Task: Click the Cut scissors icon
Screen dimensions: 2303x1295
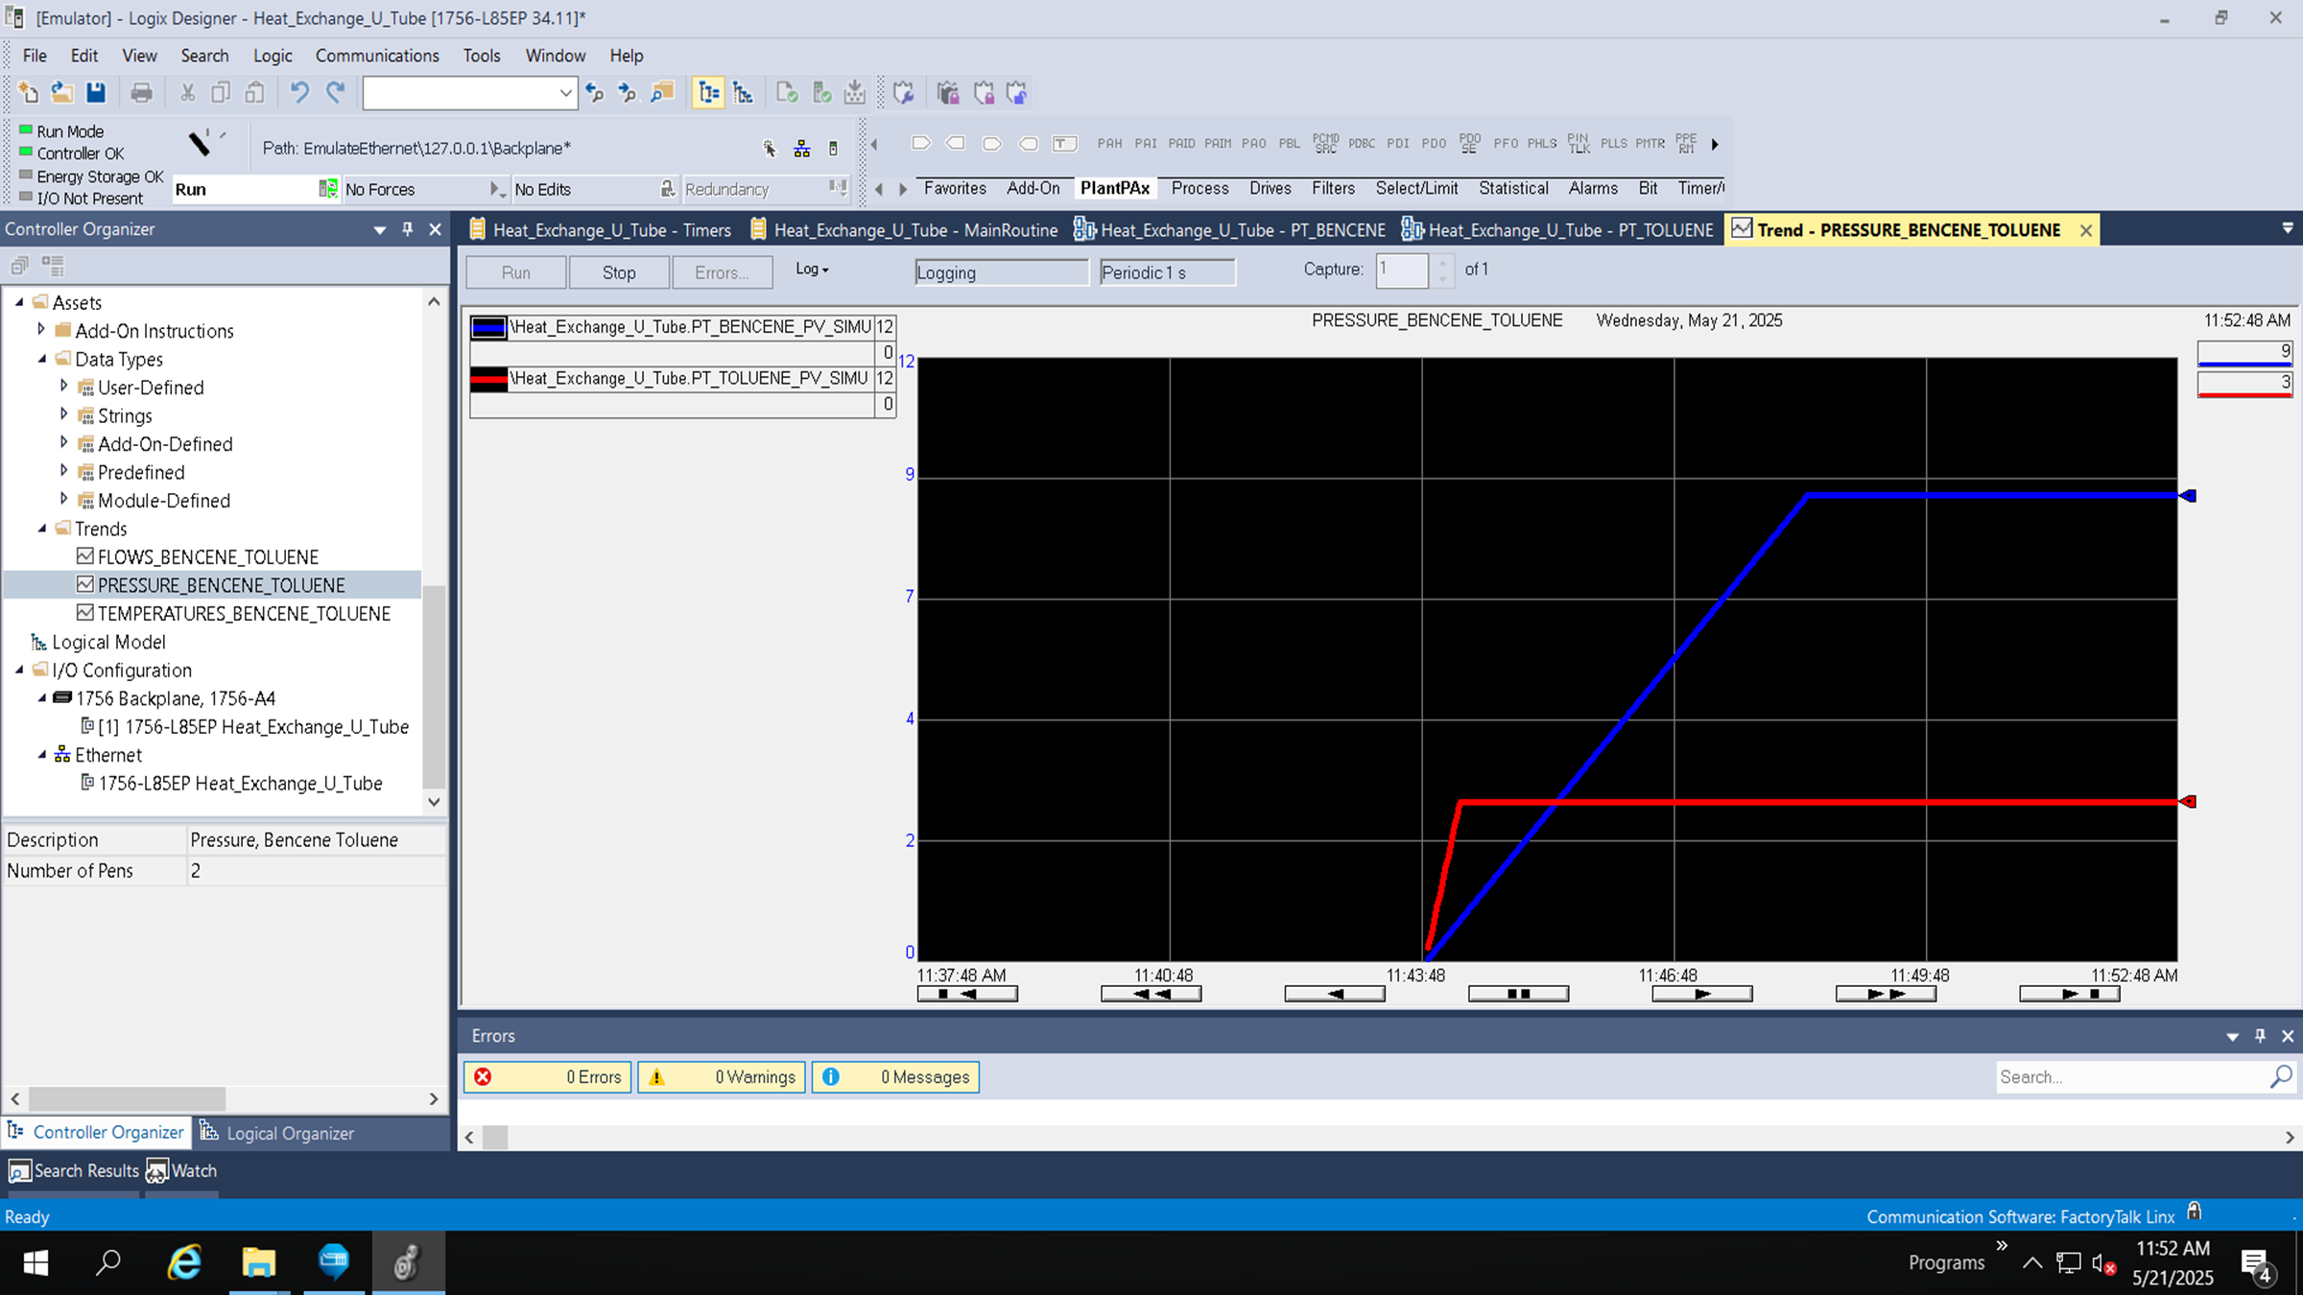Action: 188,92
